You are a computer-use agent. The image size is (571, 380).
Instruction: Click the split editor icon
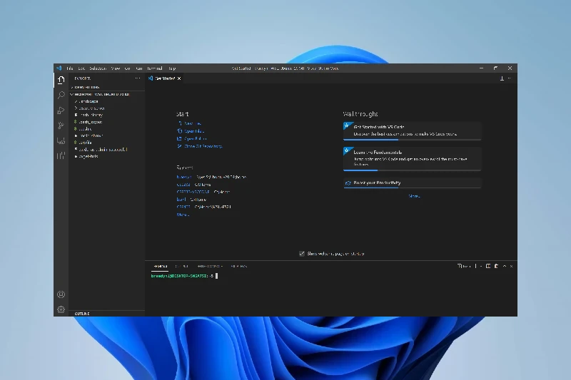coord(502,78)
